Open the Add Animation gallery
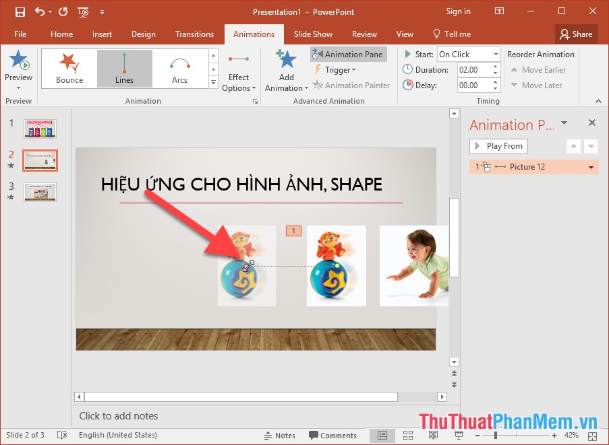 pos(285,69)
